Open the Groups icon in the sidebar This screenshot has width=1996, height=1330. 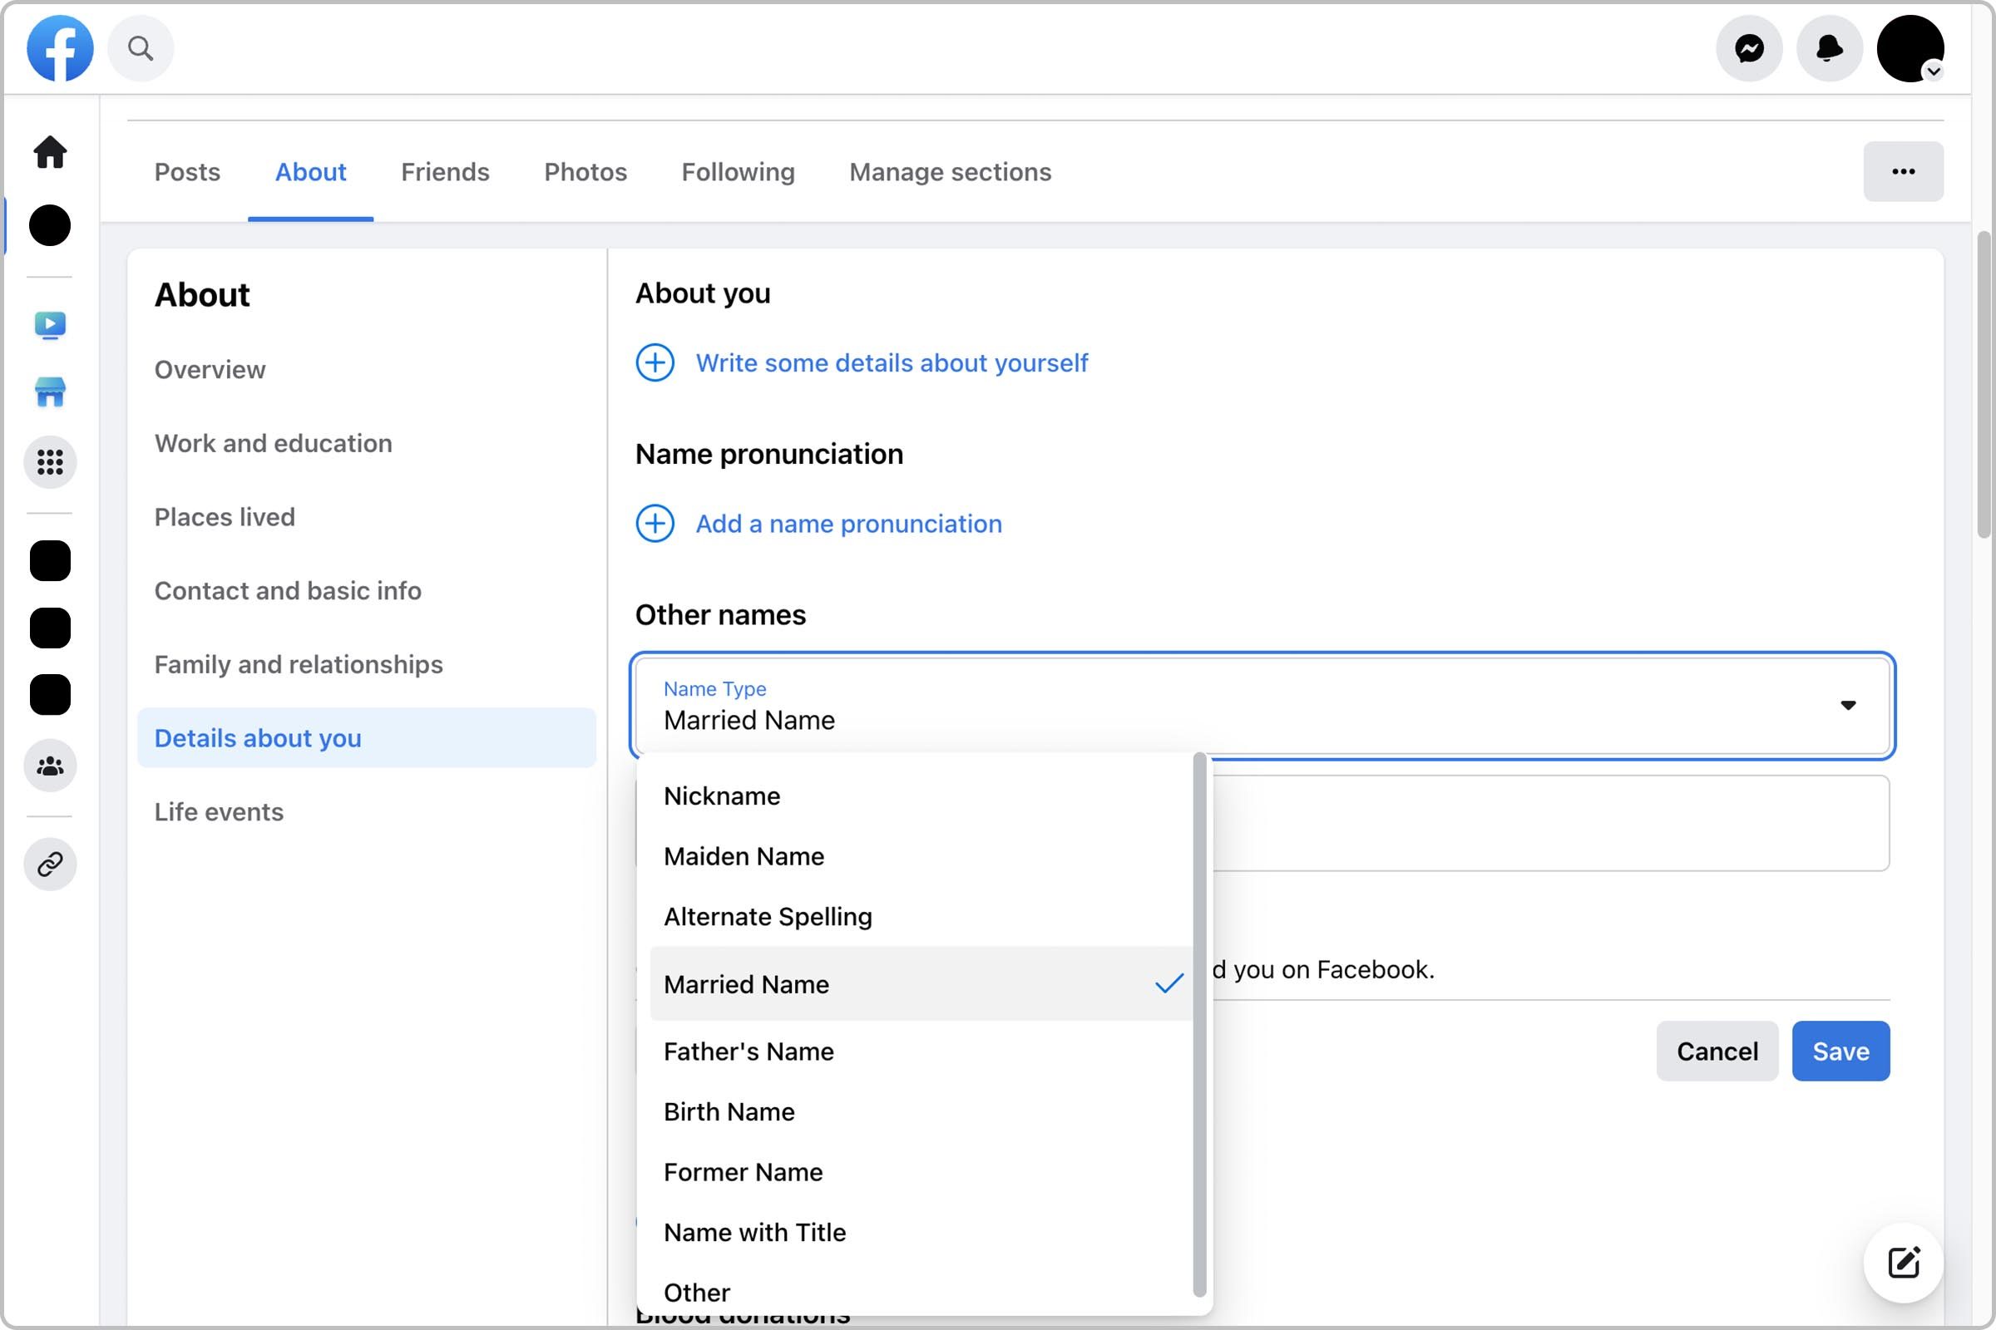50,766
